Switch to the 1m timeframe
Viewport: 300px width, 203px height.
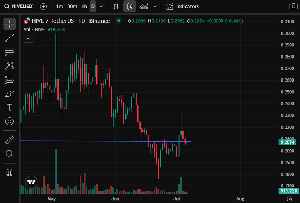pyautogui.click(x=59, y=7)
